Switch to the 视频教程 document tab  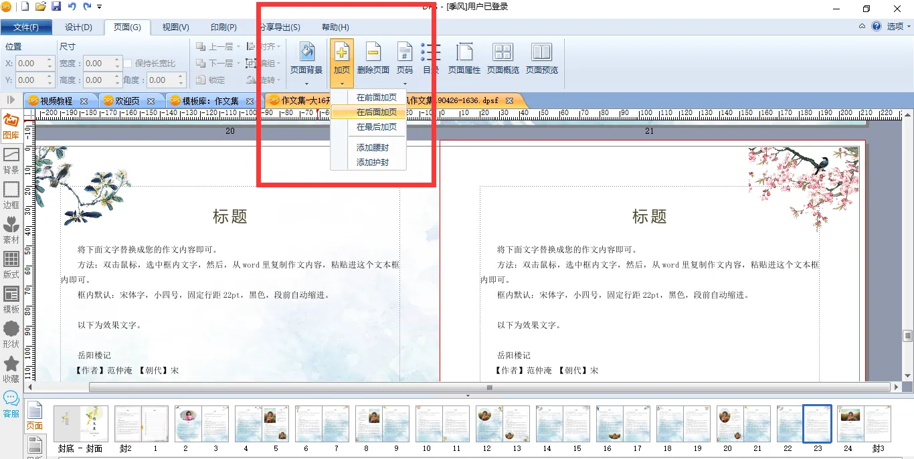(57, 101)
